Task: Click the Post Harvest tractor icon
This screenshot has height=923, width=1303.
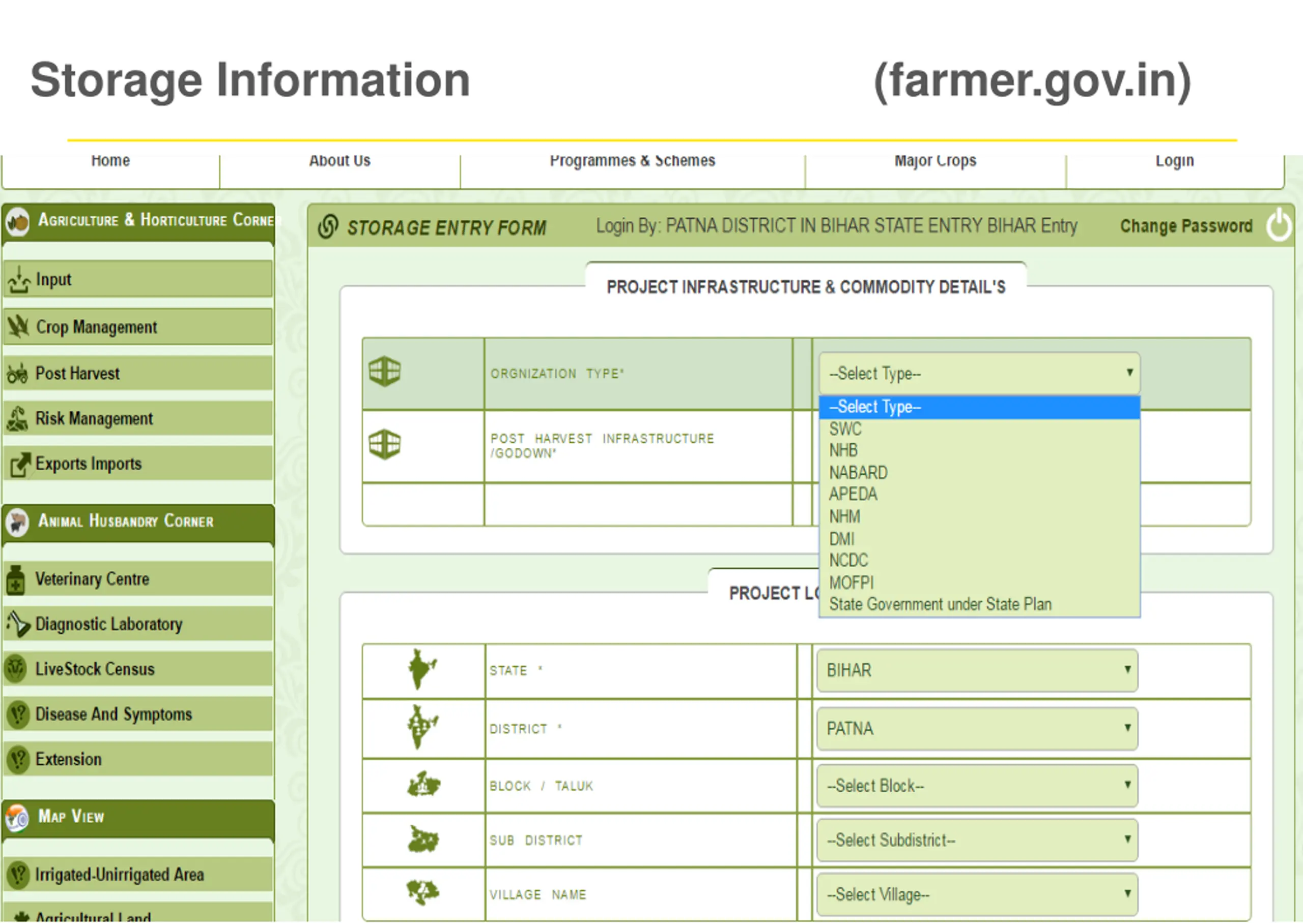Action: (18, 373)
